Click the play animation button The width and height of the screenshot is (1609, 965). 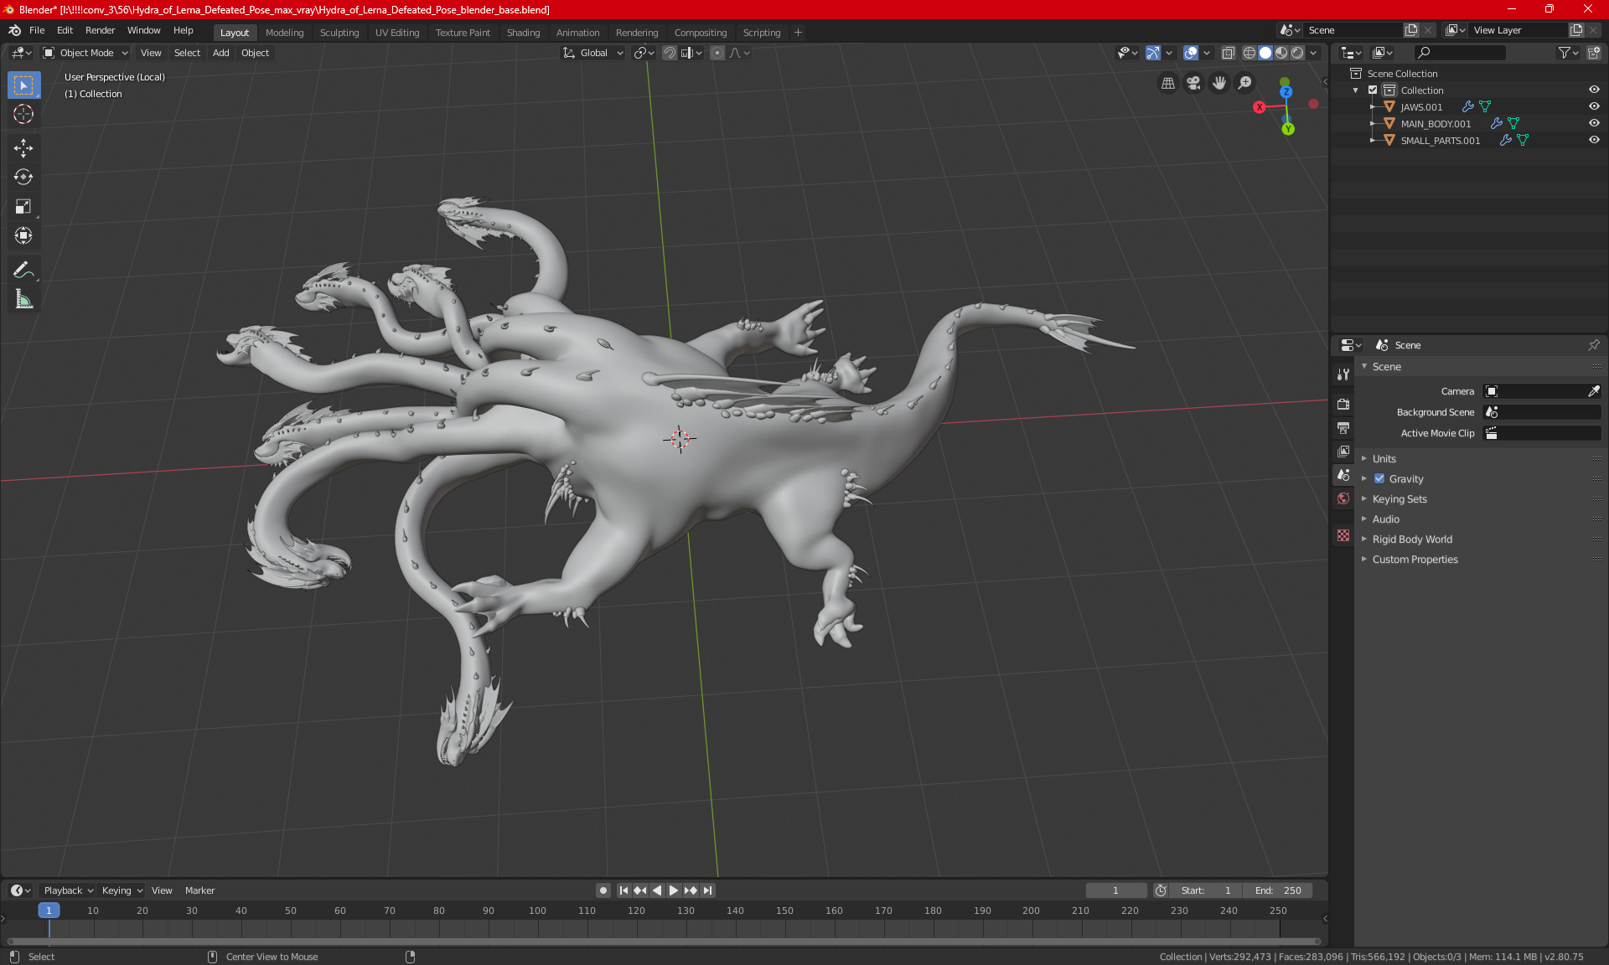673,890
